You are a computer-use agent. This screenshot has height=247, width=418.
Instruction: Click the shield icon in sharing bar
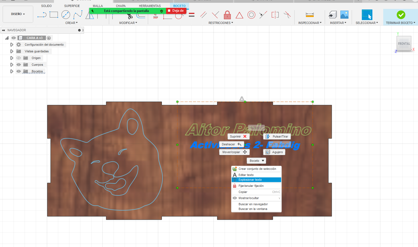pyautogui.click(x=162, y=11)
